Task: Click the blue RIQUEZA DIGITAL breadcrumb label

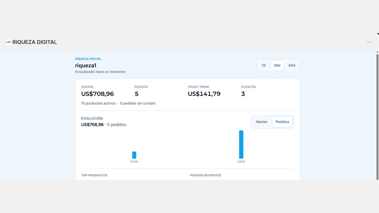Action: pyautogui.click(x=88, y=59)
